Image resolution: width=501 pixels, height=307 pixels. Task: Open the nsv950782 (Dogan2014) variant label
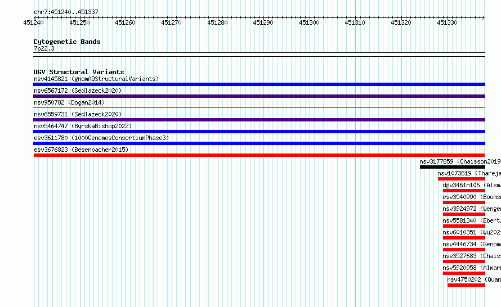click(x=69, y=102)
